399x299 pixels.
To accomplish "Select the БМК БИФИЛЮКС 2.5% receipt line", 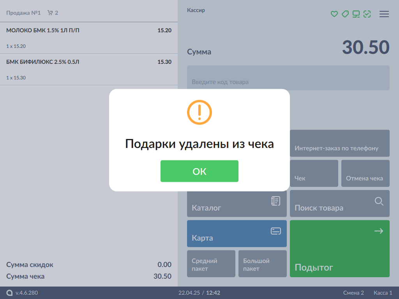I will click(89, 69).
